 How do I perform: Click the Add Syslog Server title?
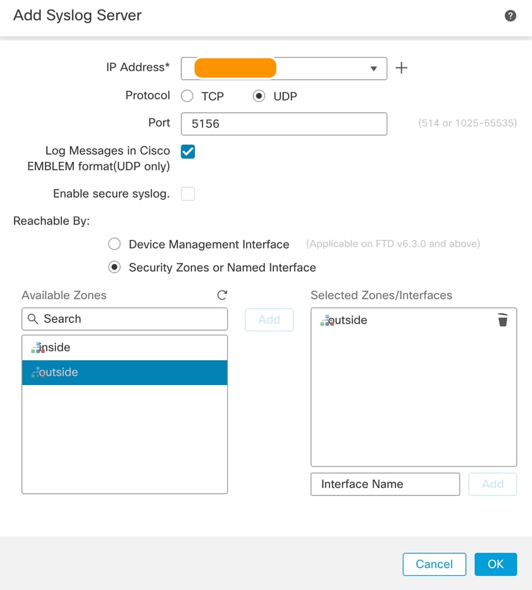77,15
